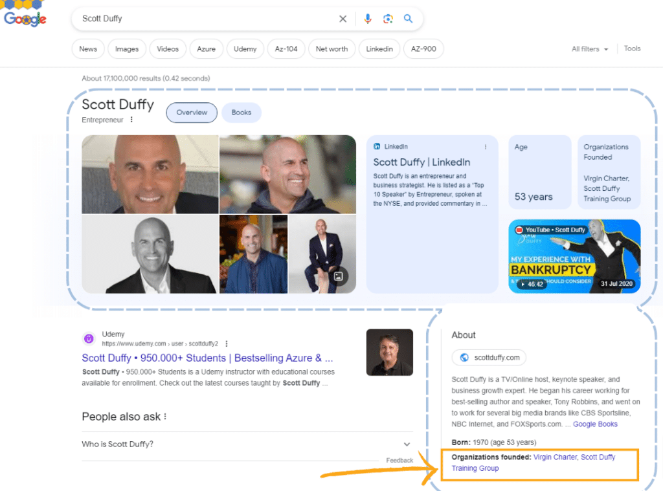Open the Tools menu

pyautogui.click(x=632, y=49)
